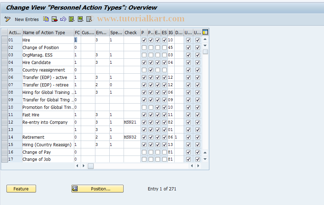
Task: Click the Delete entry icon
Action: [x=55, y=19]
